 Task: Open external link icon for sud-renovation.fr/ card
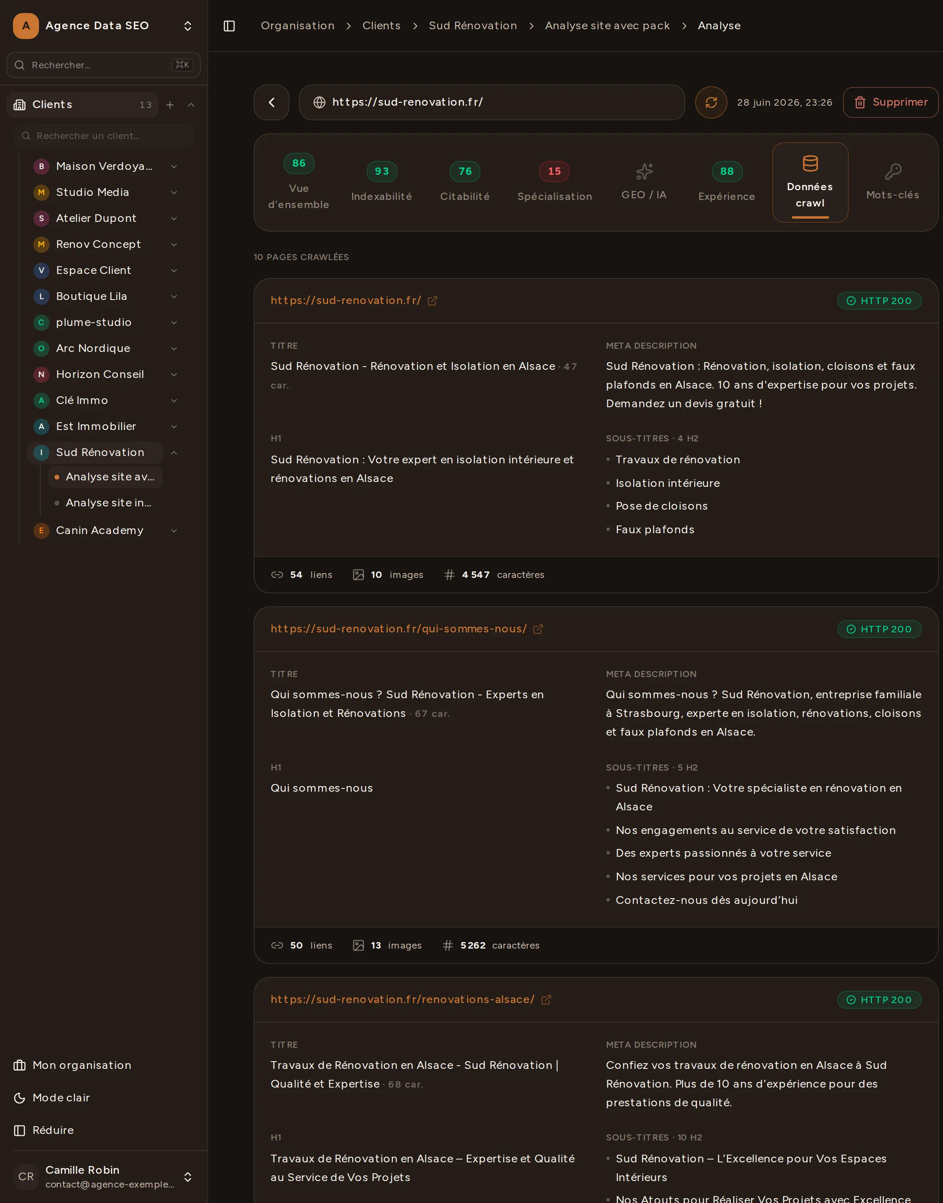(x=432, y=301)
